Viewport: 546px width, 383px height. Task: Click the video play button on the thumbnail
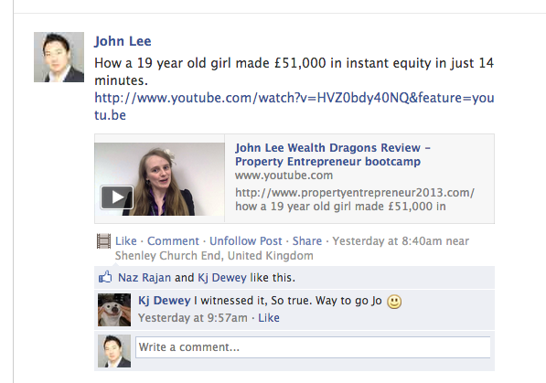(x=117, y=197)
